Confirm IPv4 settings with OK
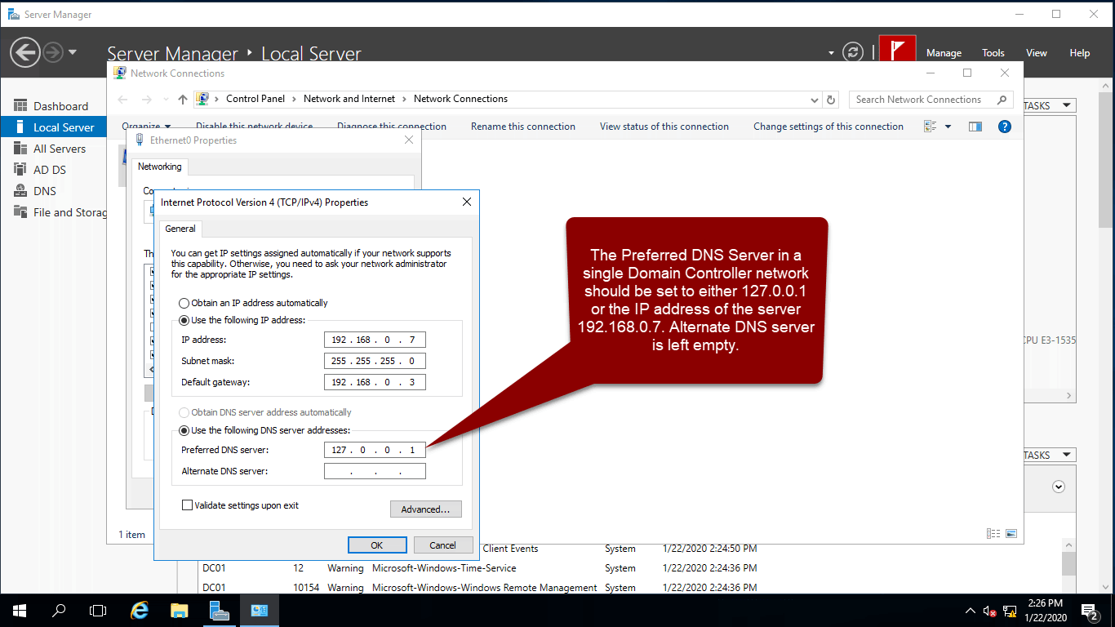The width and height of the screenshot is (1115, 627). (x=377, y=545)
